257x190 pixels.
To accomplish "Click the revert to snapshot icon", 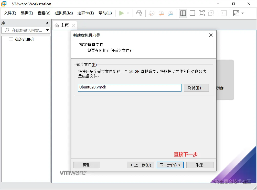I will [x=161, y=13].
